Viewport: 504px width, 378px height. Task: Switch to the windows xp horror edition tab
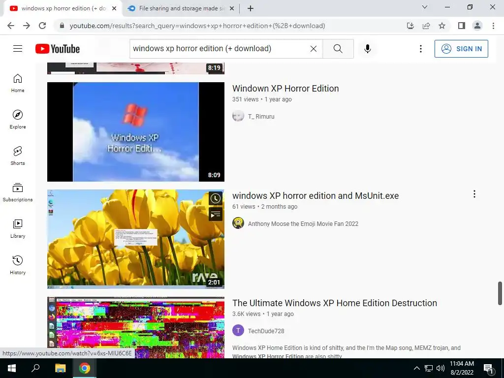coord(63,9)
